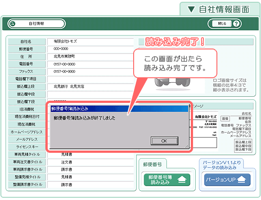
Task: Click the empty 電話欄下項目 field
Action: (x=90, y=79)
